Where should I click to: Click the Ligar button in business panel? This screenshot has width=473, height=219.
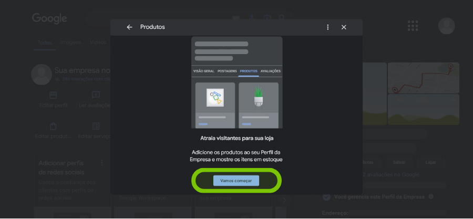(x=430, y=162)
